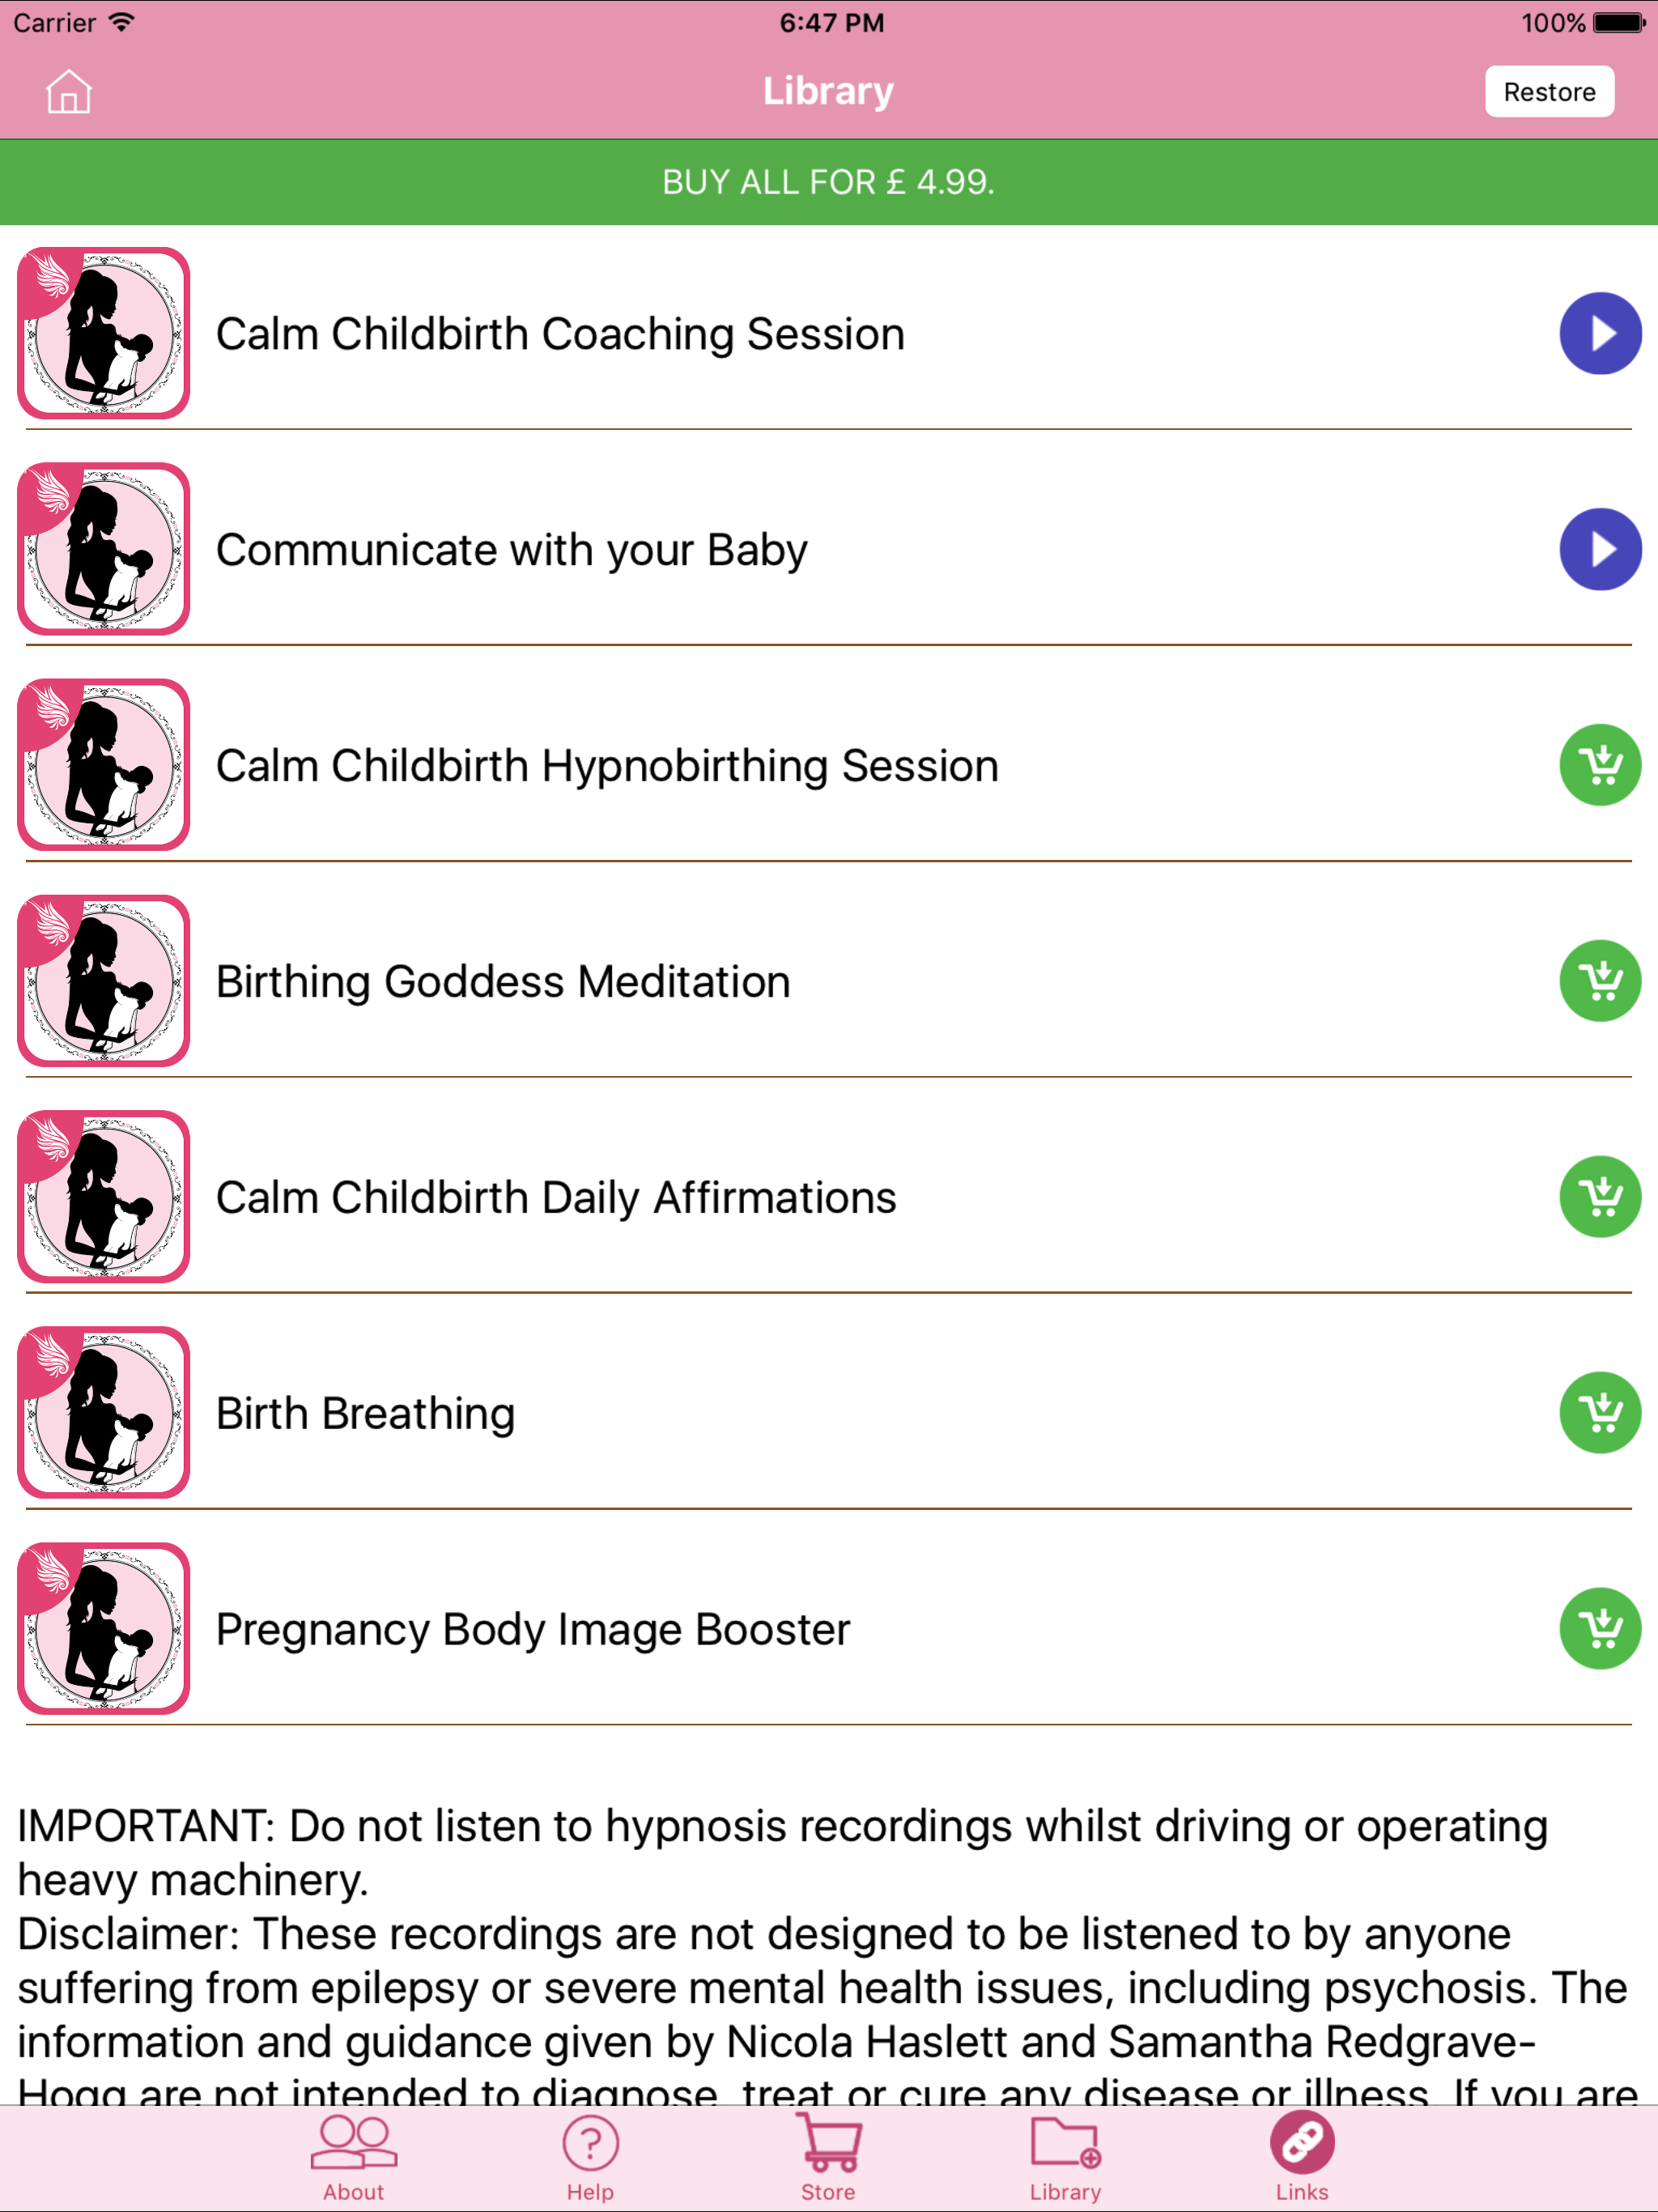Purchase Pregnancy Body Image Booster cart icon
This screenshot has width=1658, height=2212.
point(1599,1629)
